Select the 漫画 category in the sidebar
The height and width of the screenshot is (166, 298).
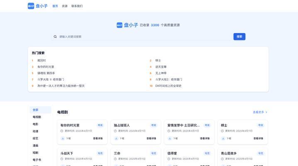41,146
